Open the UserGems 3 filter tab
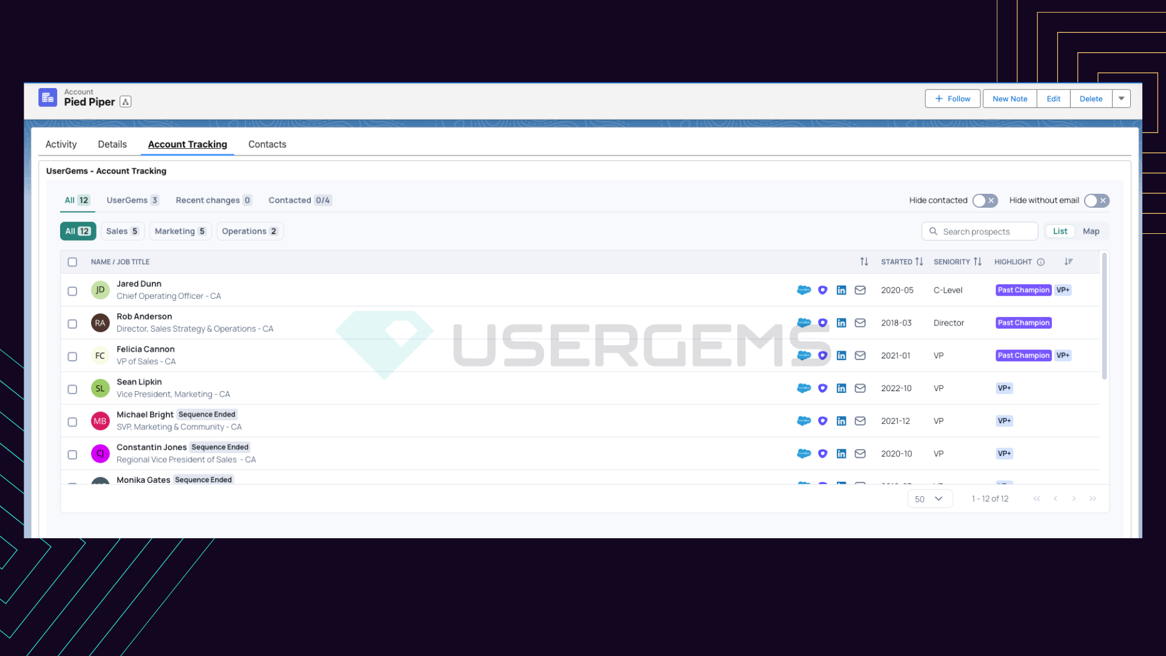The height and width of the screenshot is (656, 1166). [x=132, y=200]
